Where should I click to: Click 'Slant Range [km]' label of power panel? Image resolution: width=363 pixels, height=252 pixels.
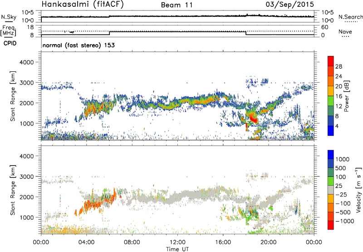click(x=13, y=96)
